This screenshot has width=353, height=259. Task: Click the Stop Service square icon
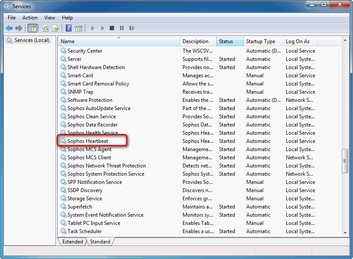(112, 28)
